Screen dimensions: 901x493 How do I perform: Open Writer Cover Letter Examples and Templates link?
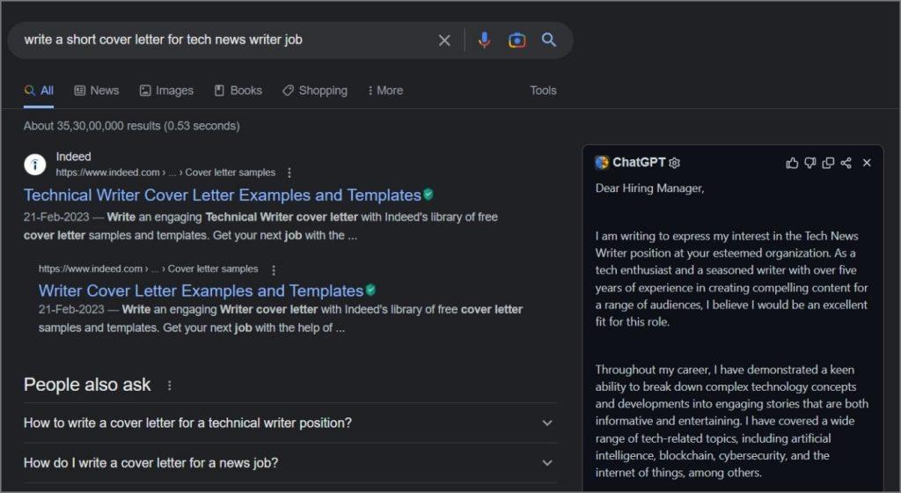[x=201, y=291]
